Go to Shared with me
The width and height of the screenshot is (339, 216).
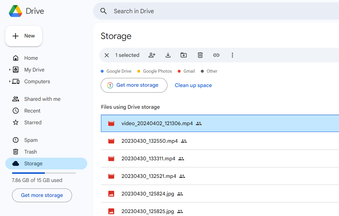click(x=42, y=99)
